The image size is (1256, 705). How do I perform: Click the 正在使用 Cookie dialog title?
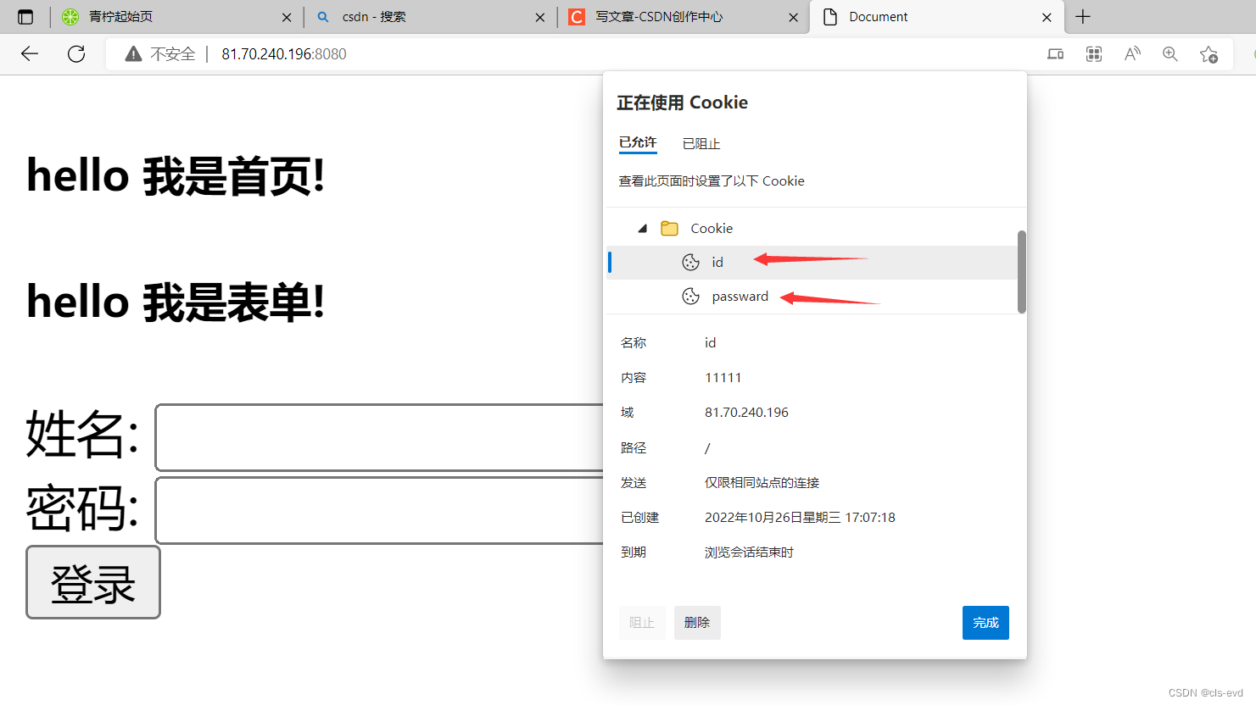click(x=682, y=103)
